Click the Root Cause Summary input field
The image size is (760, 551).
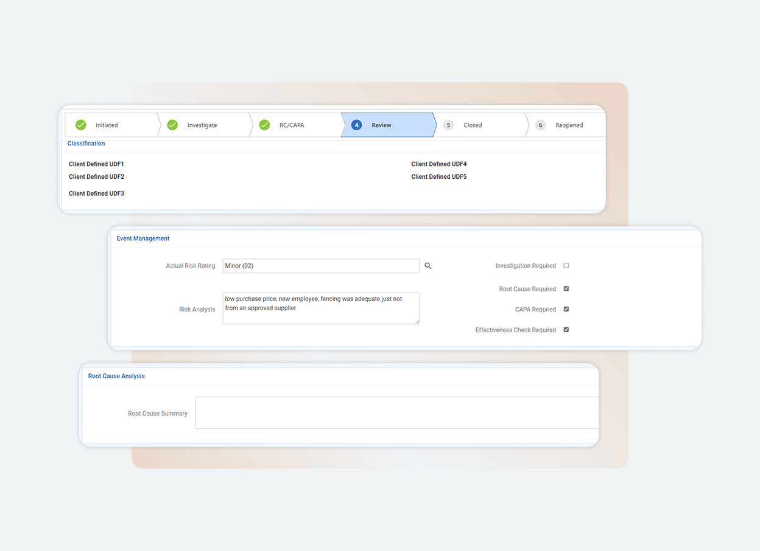[396, 412]
